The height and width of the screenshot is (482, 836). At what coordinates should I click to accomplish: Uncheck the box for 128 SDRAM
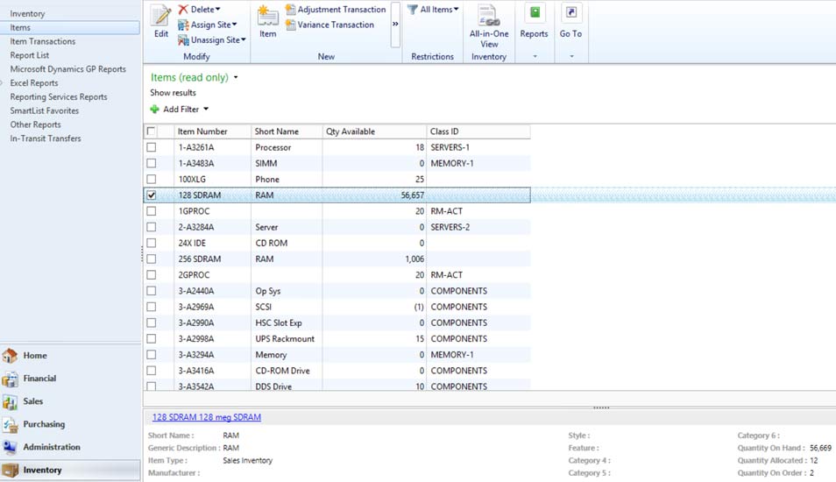(152, 195)
